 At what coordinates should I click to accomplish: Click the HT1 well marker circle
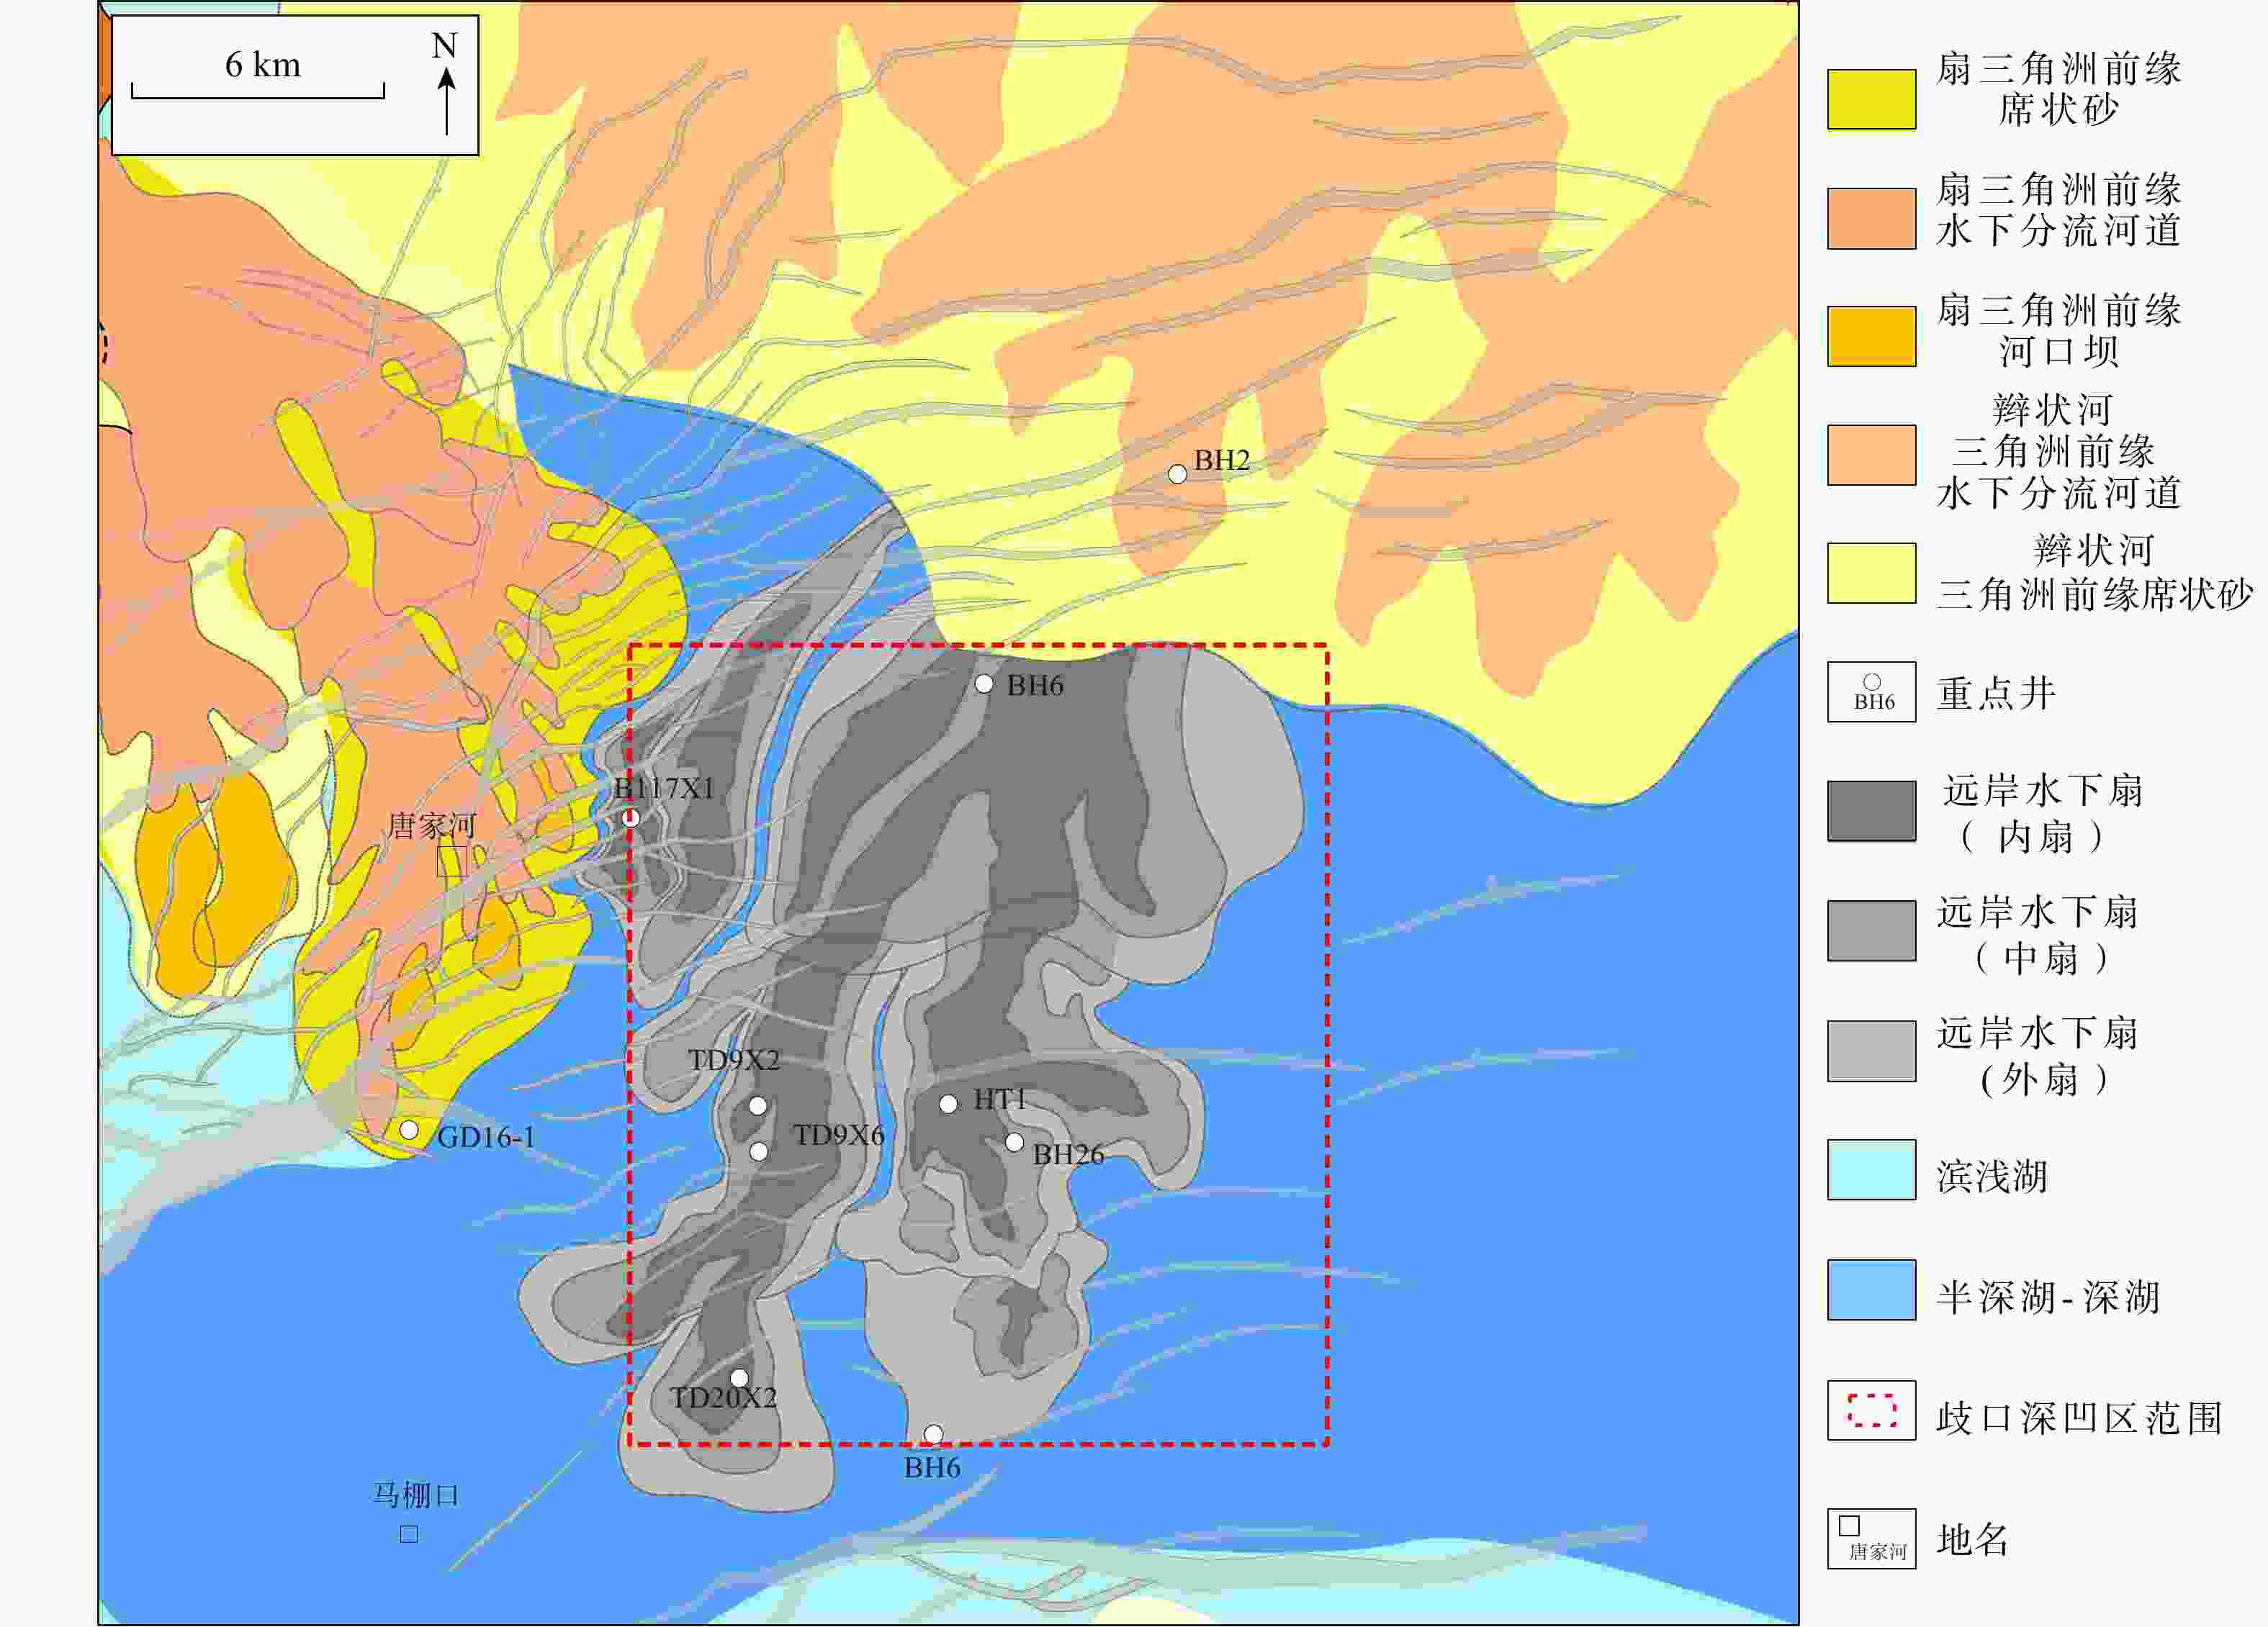pos(949,1103)
